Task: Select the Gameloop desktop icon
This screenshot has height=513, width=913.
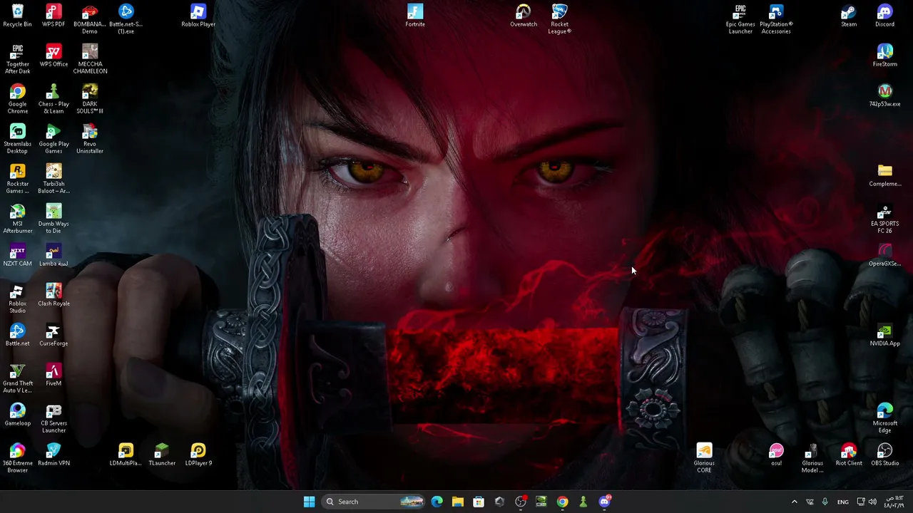Action: 17,415
